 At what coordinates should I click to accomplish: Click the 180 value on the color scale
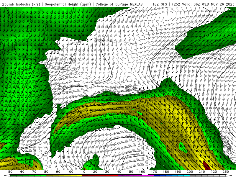click(x=166, y=172)
